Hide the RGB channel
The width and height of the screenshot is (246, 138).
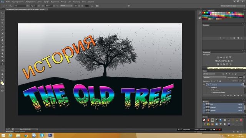[204, 104]
